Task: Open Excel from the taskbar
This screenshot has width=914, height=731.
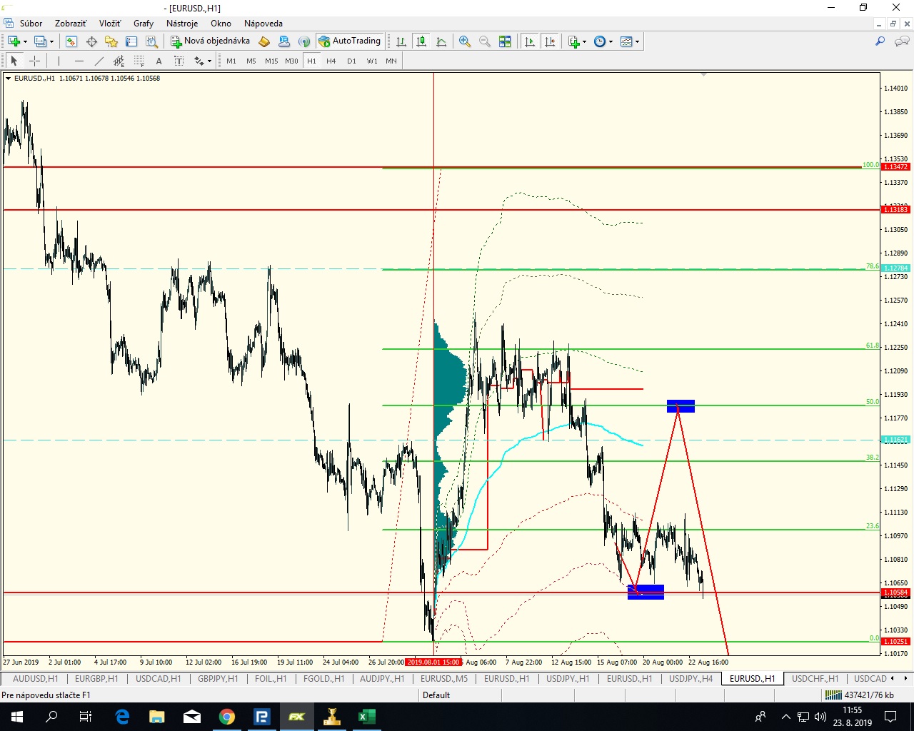Action: pyautogui.click(x=366, y=717)
